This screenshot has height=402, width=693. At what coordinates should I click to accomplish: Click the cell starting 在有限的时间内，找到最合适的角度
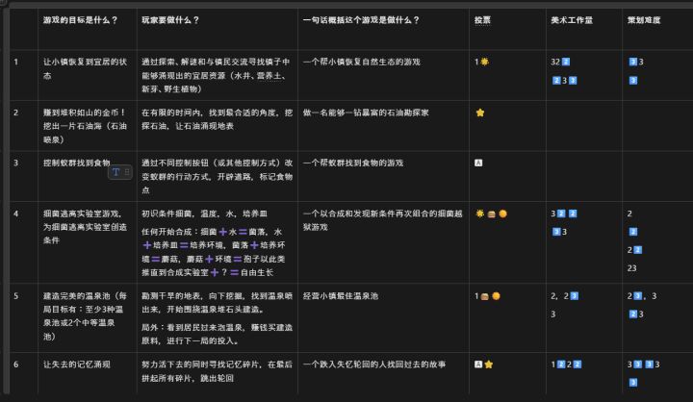point(218,126)
